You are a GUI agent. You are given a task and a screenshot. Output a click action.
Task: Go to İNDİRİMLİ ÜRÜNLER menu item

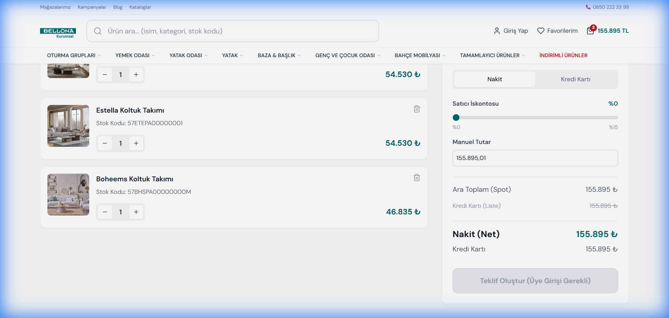click(563, 55)
